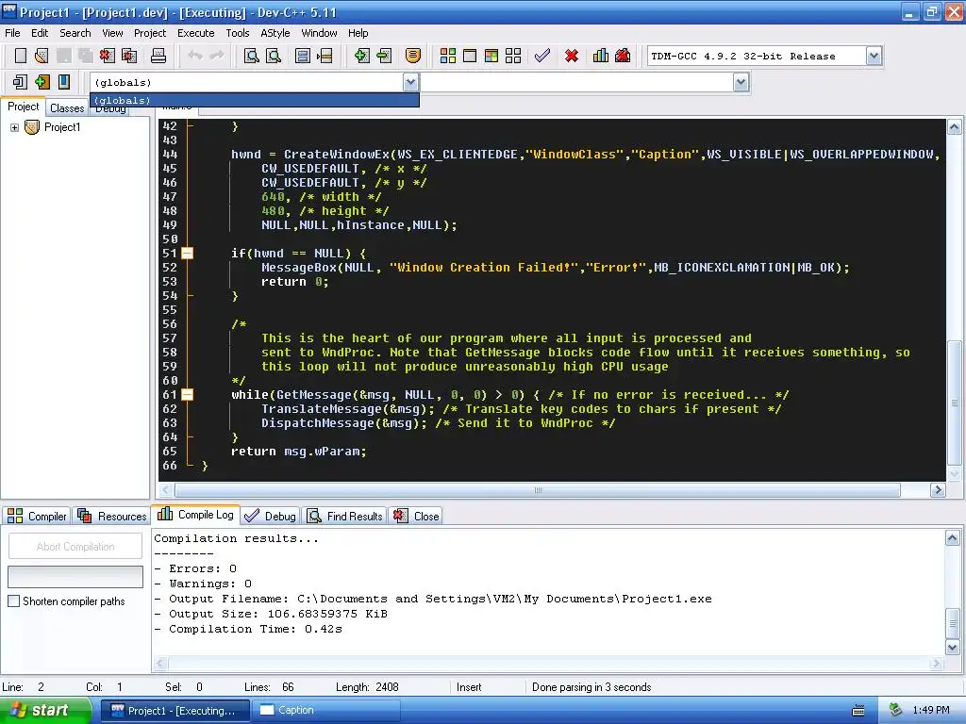Viewport: 966px width, 724px height.
Task: Open Project Options shield icon
Action: point(413,56)
